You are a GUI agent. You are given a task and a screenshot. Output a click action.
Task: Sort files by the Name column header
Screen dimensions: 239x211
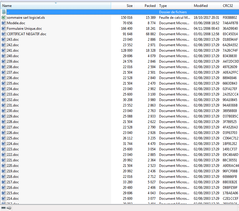click(x=7, y=6)
